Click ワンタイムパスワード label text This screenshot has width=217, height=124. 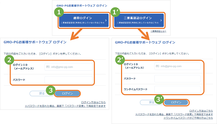point(136,89)
